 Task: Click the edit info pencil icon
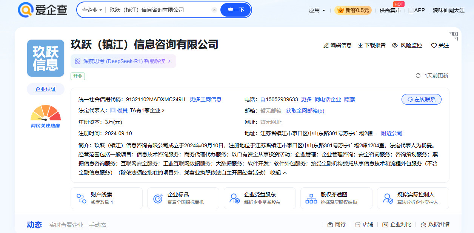pyautogui.click(x=326, y=45)
